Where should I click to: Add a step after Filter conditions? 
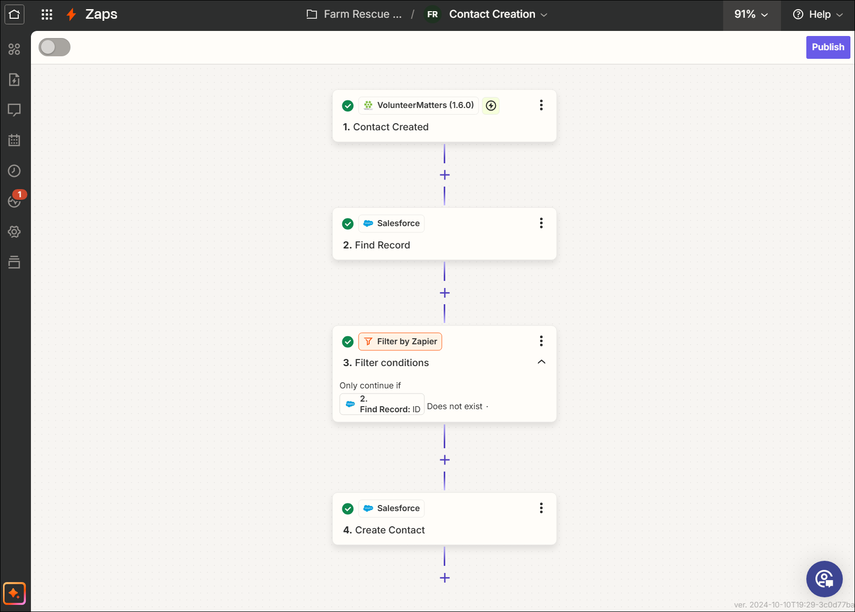445,460
